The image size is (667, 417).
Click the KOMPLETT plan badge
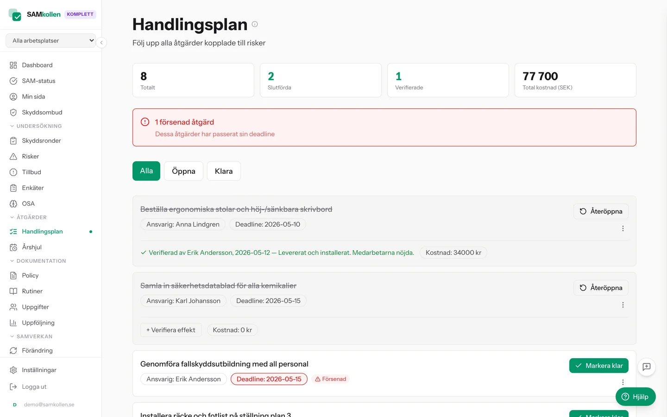click(x=80, y=14)
